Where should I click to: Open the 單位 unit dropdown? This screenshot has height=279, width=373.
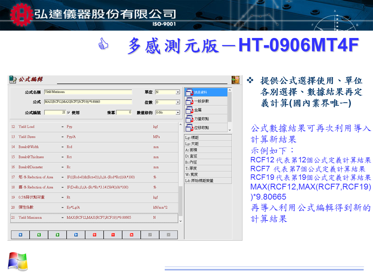point(178,92)
